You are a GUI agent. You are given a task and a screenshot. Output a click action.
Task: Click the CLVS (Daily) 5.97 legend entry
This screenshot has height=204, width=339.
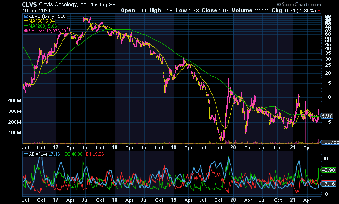(47, 16)
